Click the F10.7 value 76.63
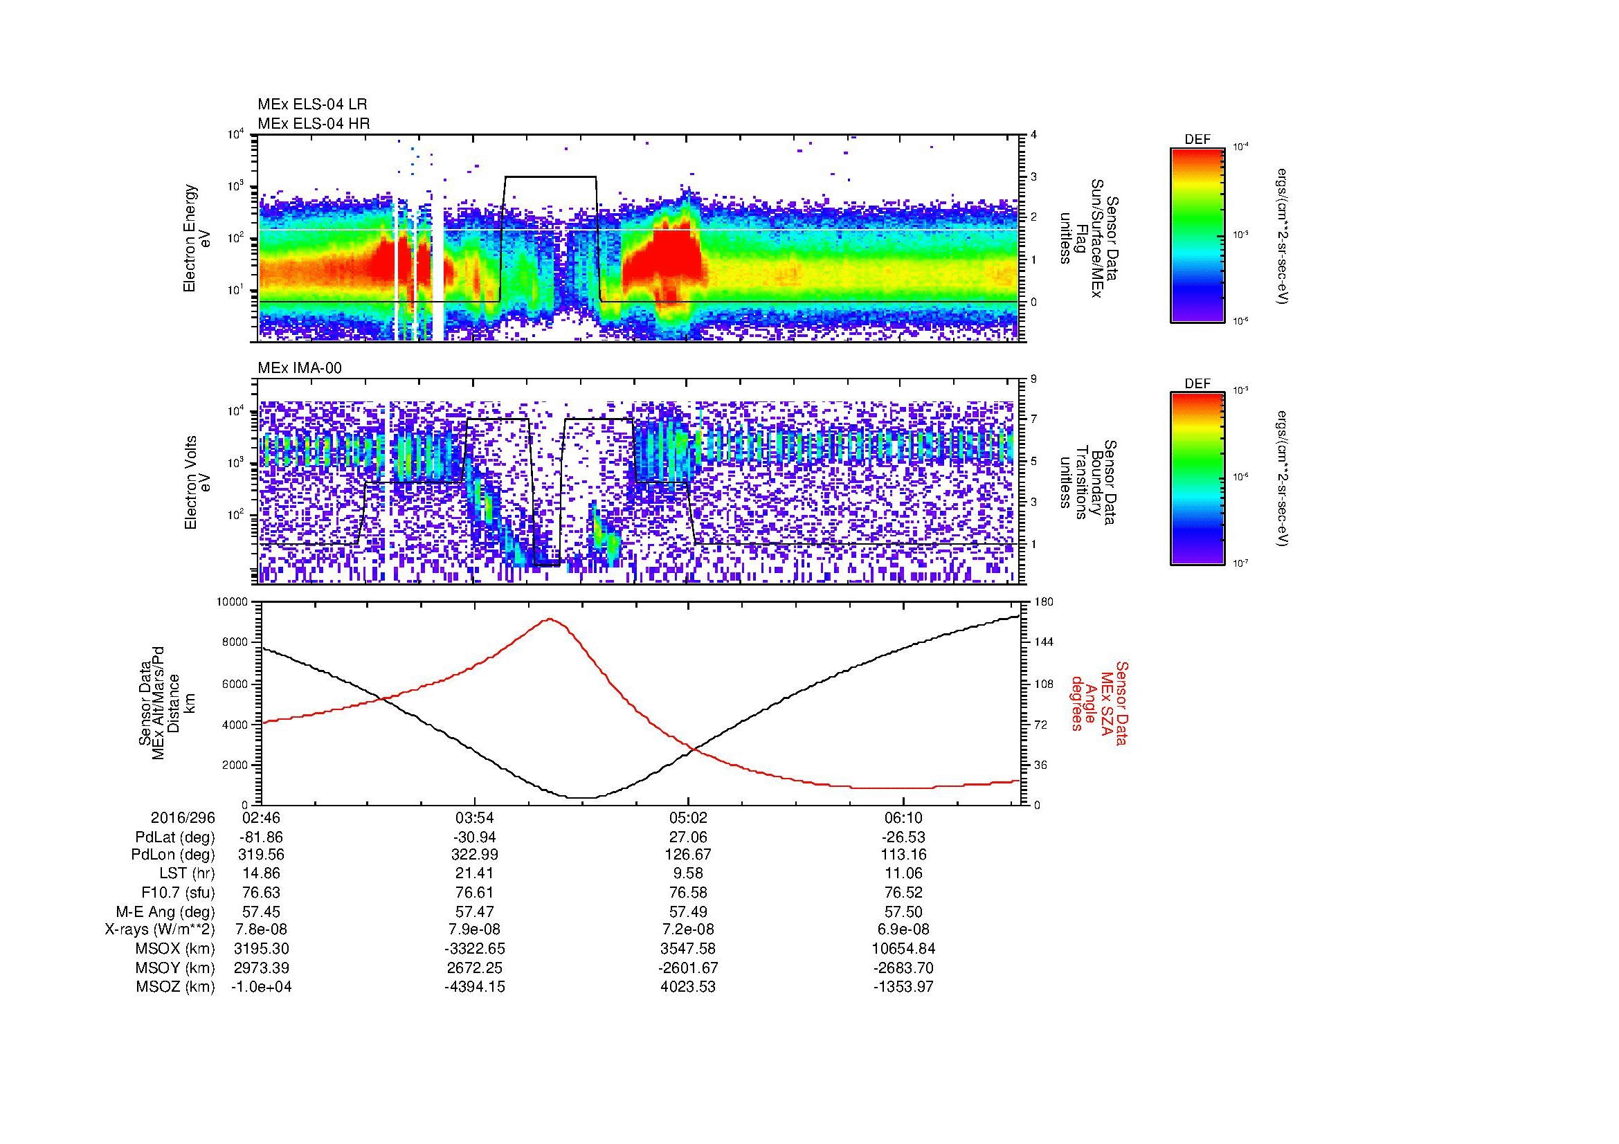Viewport: 1619px width, 1144px height. (x=262, y=893)
